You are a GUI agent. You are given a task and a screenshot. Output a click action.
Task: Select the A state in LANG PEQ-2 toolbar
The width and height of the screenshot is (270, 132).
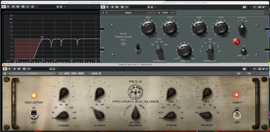89,73
